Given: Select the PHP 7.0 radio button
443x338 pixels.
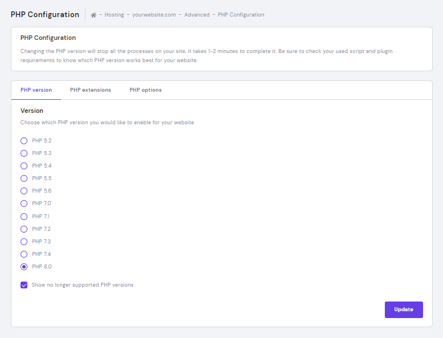Looking at the screenshot, I should tap(24, 203).
